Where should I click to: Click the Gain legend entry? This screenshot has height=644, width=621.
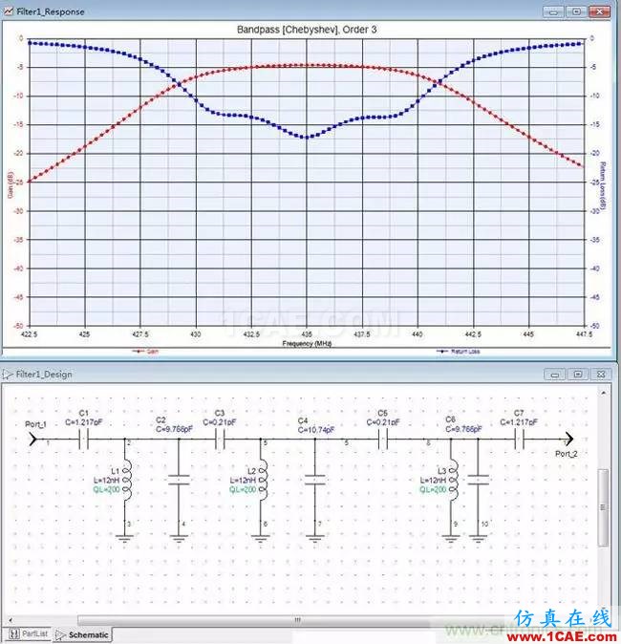145,352
